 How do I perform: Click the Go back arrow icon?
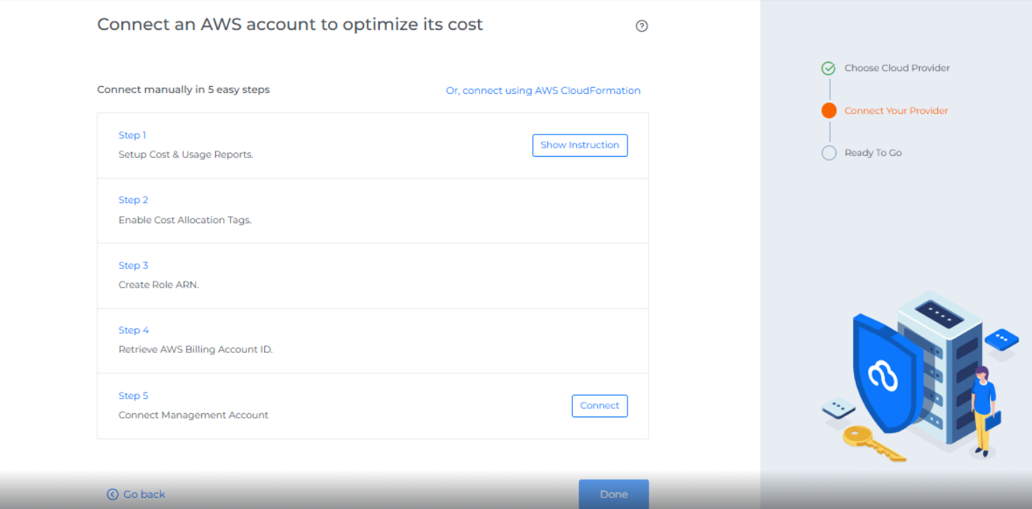click(112, 494)
